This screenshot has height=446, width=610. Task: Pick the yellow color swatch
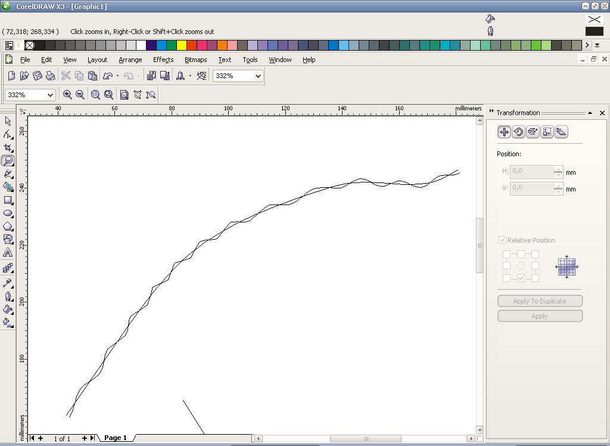point(182,45)
